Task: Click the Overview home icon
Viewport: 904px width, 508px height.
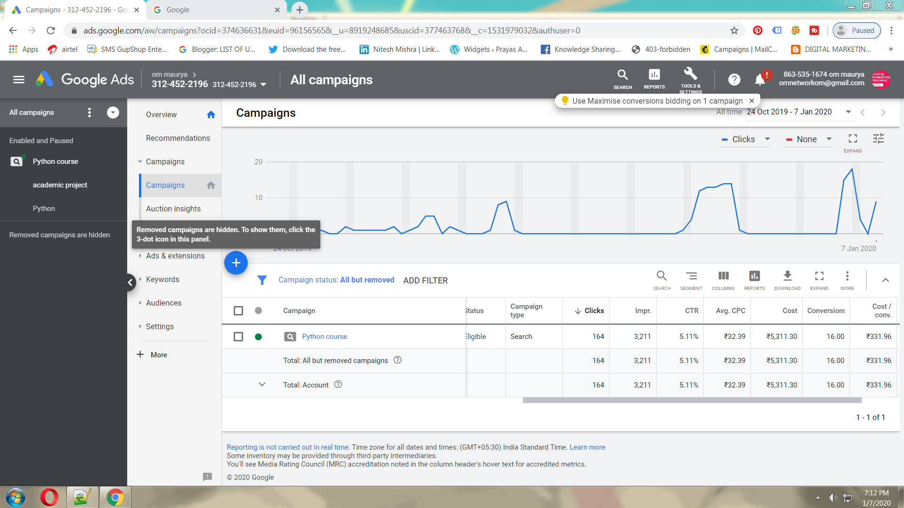Action: click(211, 114)
